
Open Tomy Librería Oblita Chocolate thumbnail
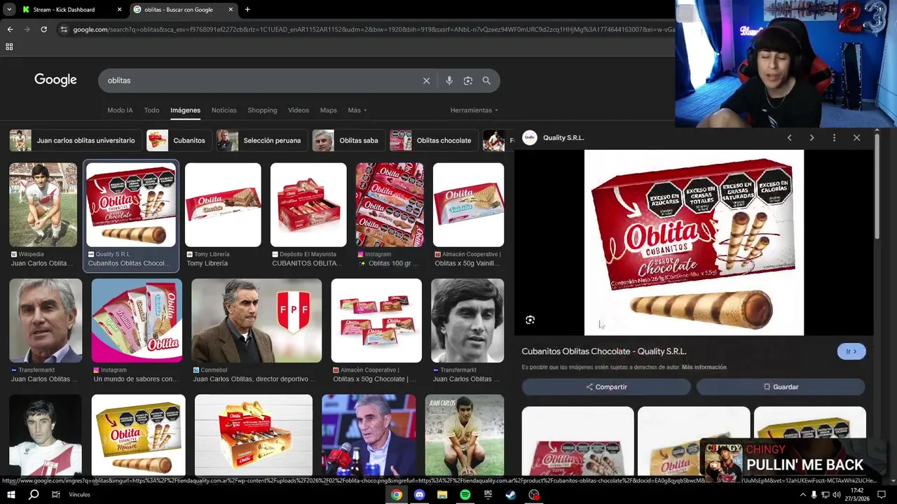[223, 205]
